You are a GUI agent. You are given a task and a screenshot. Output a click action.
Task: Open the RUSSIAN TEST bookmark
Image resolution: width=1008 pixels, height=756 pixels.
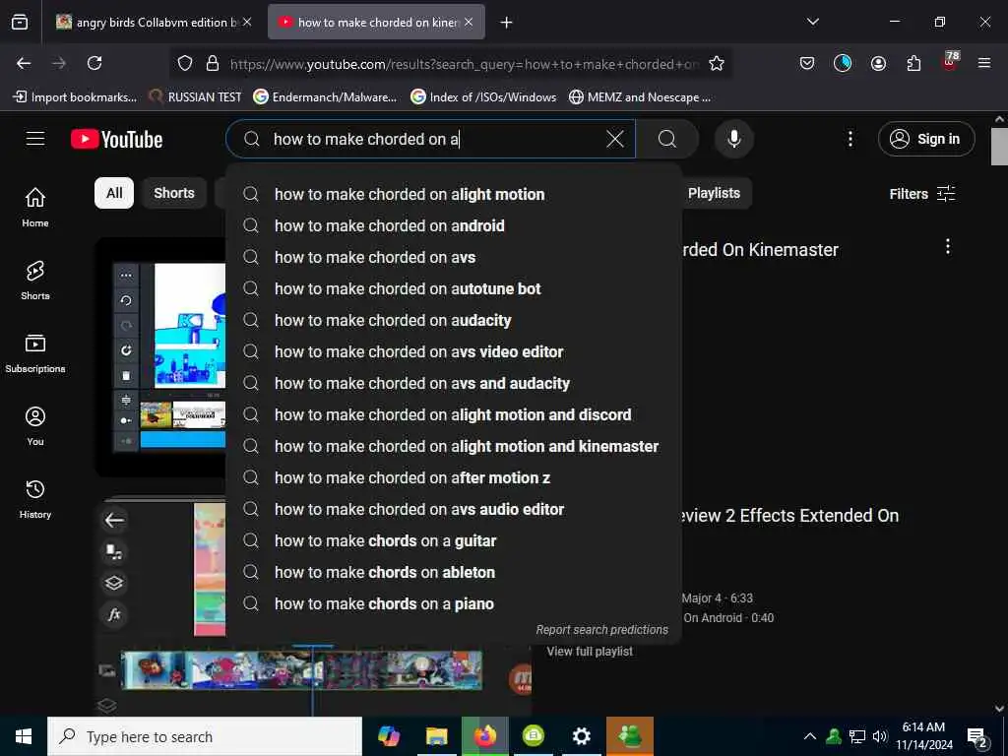click(195, 97)
